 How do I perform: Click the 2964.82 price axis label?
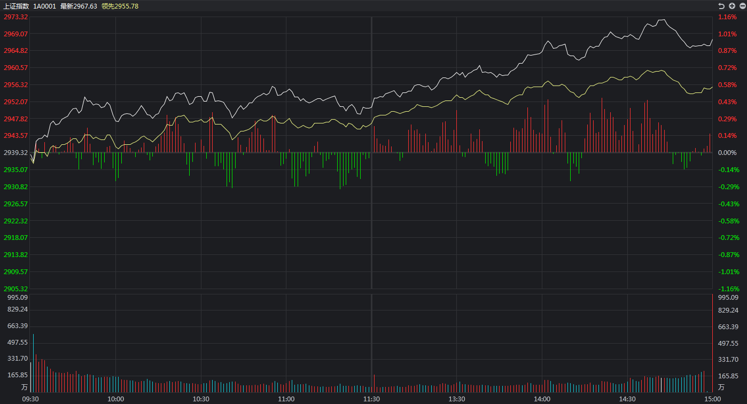coord(16,51)
